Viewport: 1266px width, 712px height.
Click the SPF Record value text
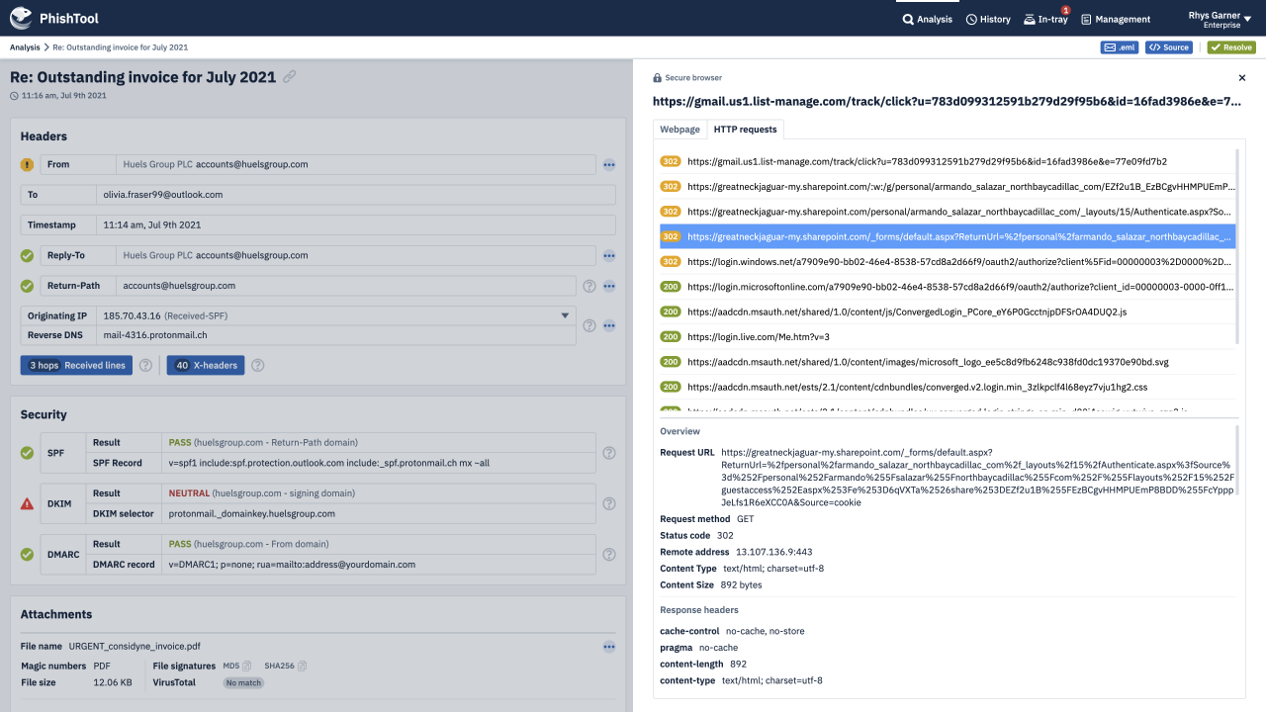click(326, 463)
